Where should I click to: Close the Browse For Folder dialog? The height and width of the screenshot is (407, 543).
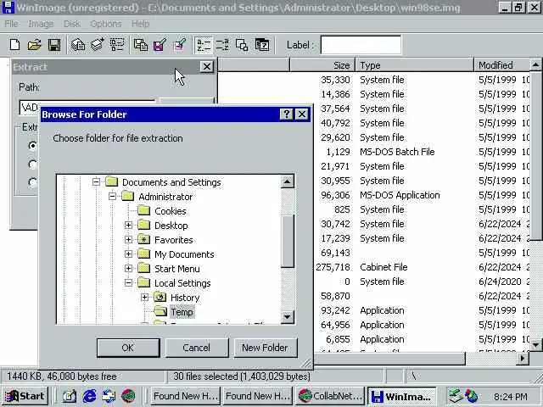point(302,114)
